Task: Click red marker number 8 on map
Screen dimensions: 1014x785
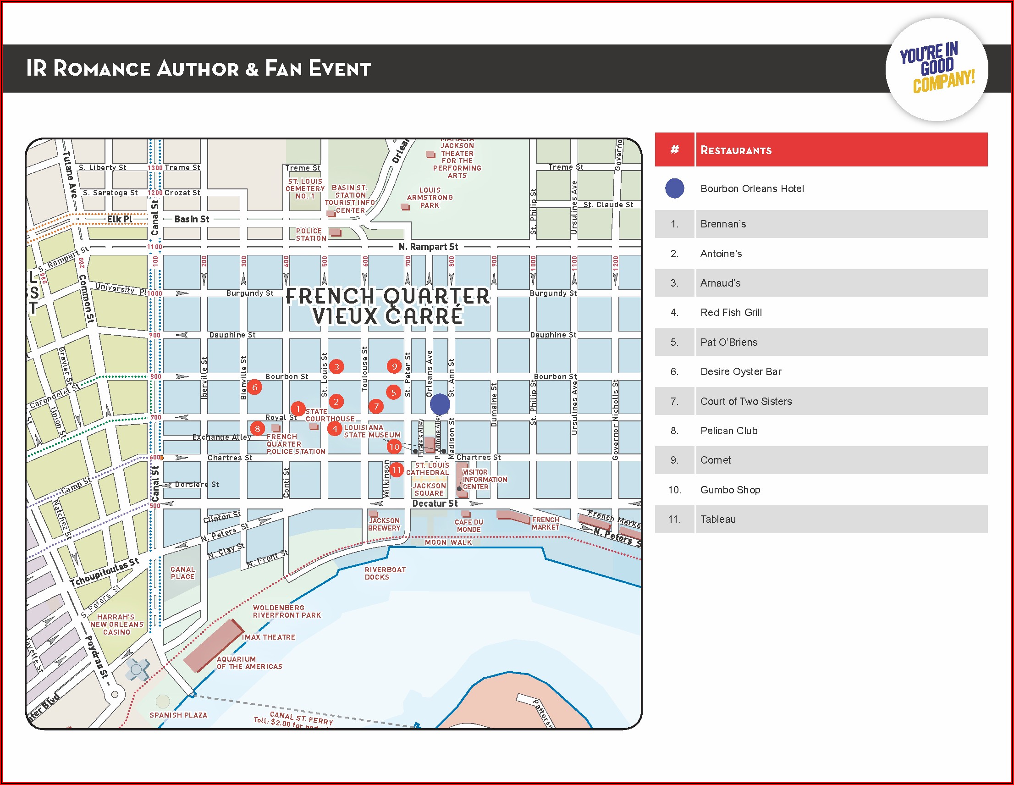Action: point(257,428)
